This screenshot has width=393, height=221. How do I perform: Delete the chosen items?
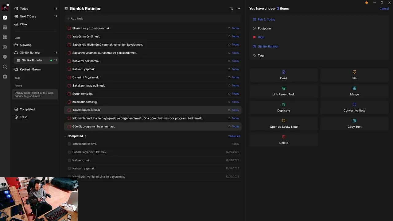coord(283,139)
